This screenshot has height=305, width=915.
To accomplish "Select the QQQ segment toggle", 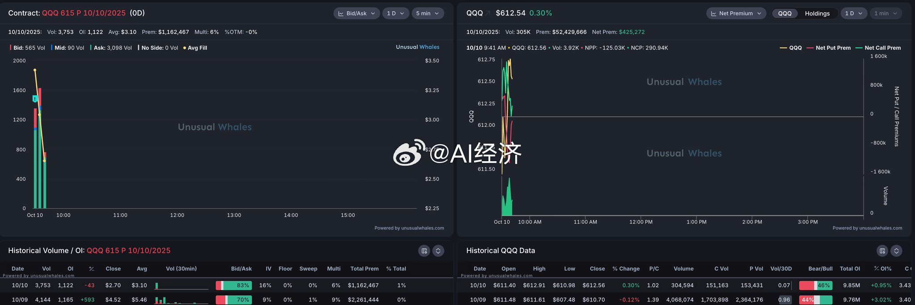I will tap(785, 13).
